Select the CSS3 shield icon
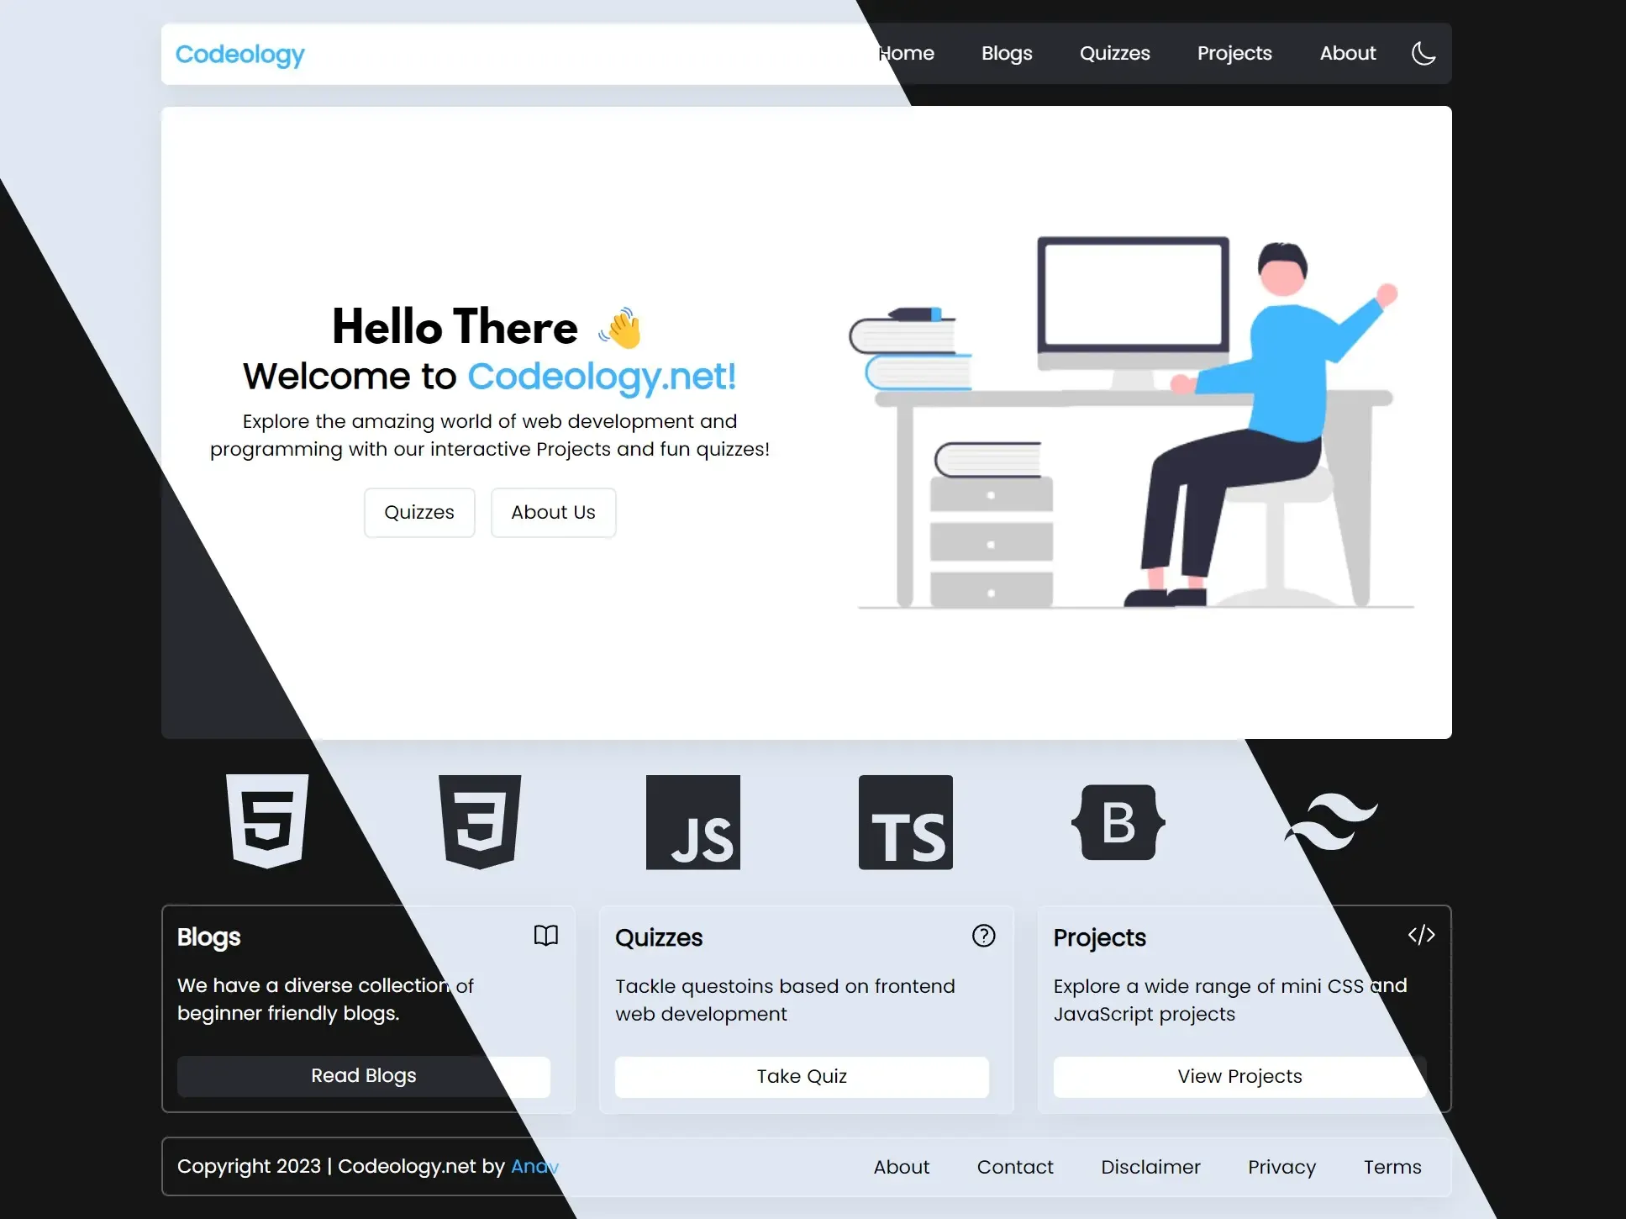 pos(480,822)
